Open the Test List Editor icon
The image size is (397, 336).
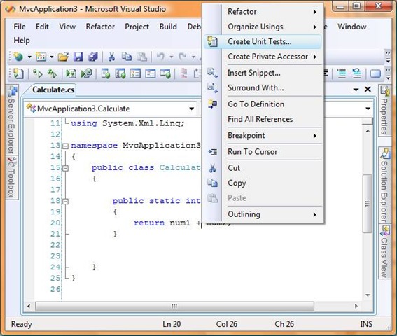(x=120, y=73)
